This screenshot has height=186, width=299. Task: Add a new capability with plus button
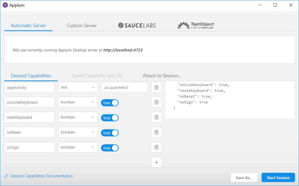pyautogui.click(x=156, y=162)
